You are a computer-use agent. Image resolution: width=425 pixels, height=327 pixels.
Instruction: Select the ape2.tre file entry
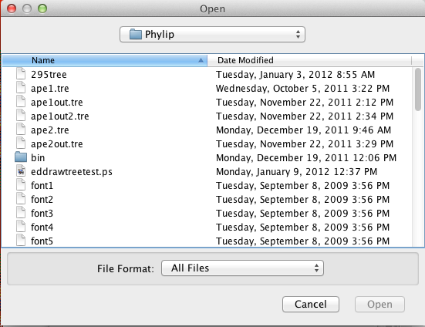click(207, 130)
